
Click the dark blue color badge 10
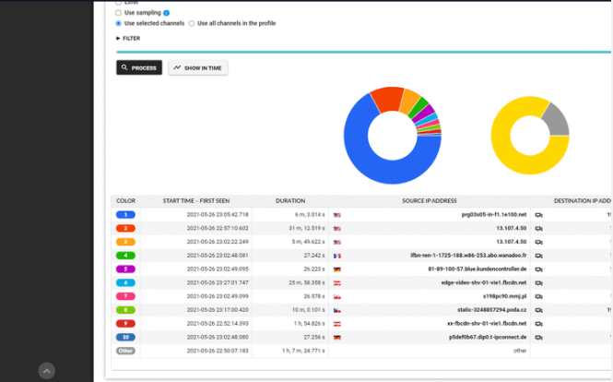coord(125,337)
